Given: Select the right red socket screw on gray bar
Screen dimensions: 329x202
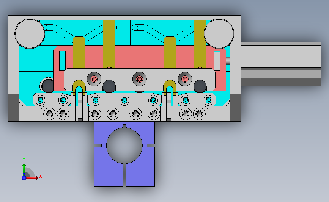Looking at the screenshot, I should pyautogui.click(x=185, y=79).
